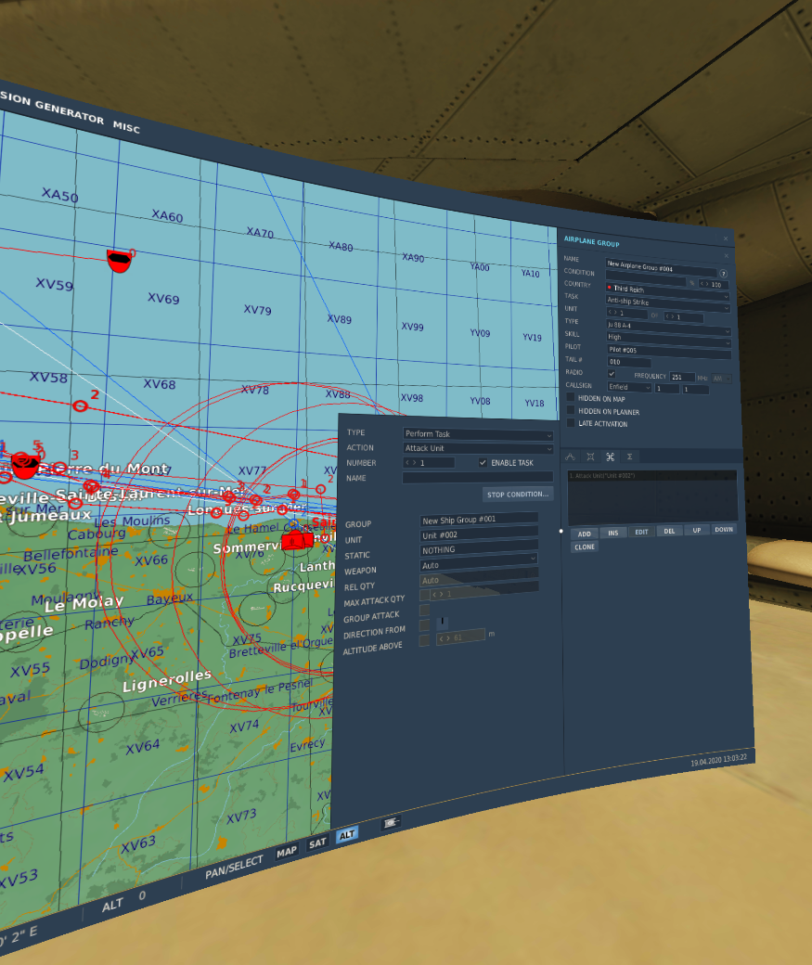Switch map view to SAT mode
This screenshot has width=812, height=965.
pyautogui.click(x=317, y=843)
